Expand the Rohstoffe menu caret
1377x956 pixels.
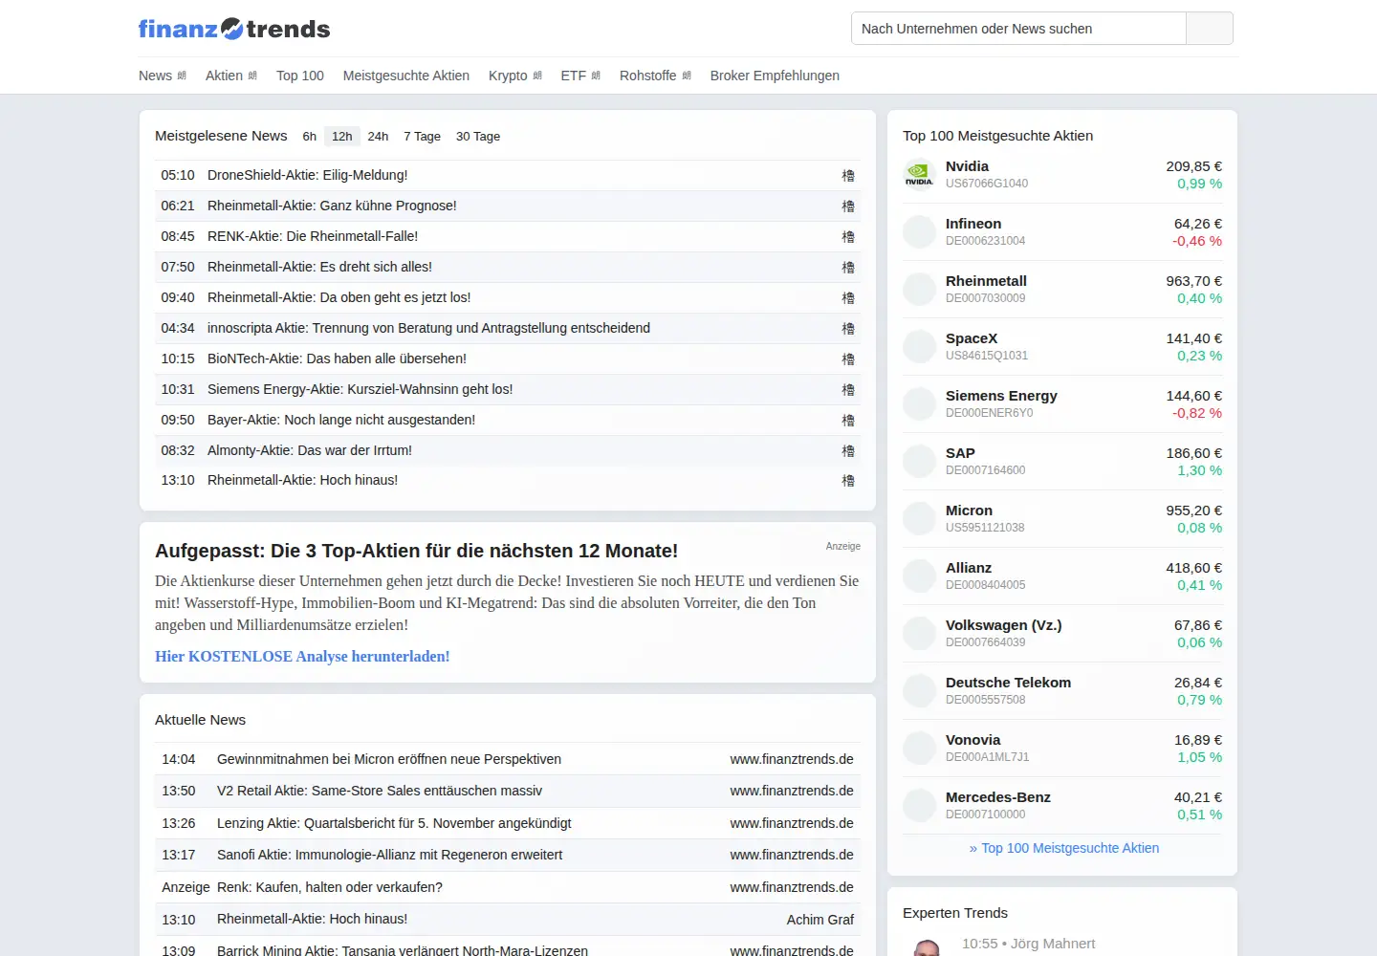coord(687,76)
